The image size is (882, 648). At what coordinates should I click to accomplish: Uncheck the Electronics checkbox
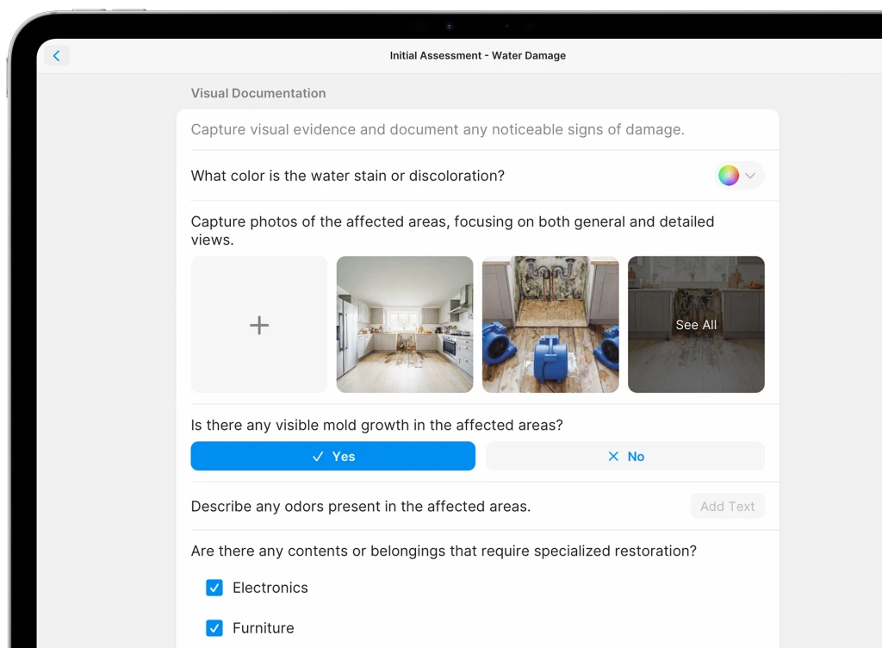click(x=214, y=588)
